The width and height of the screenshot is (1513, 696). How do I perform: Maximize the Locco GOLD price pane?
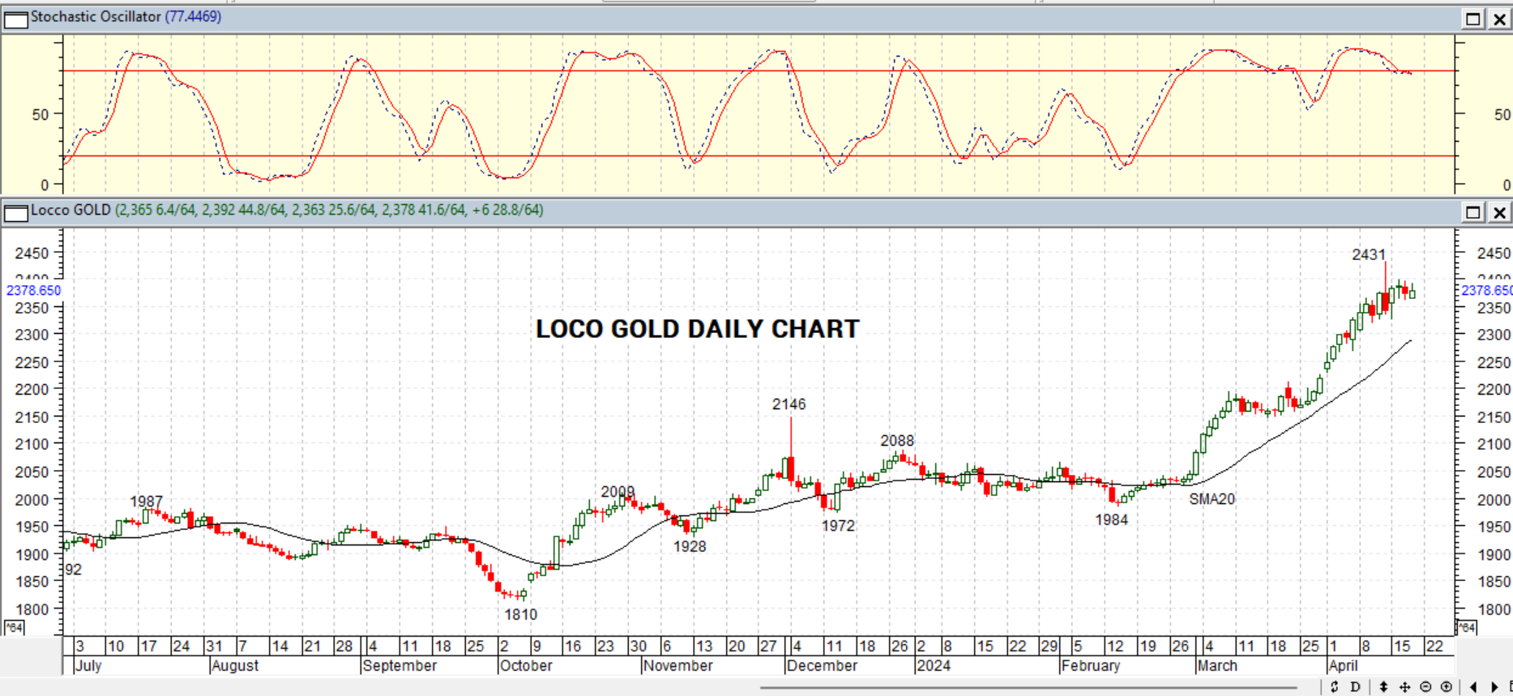coord(1473,212)
